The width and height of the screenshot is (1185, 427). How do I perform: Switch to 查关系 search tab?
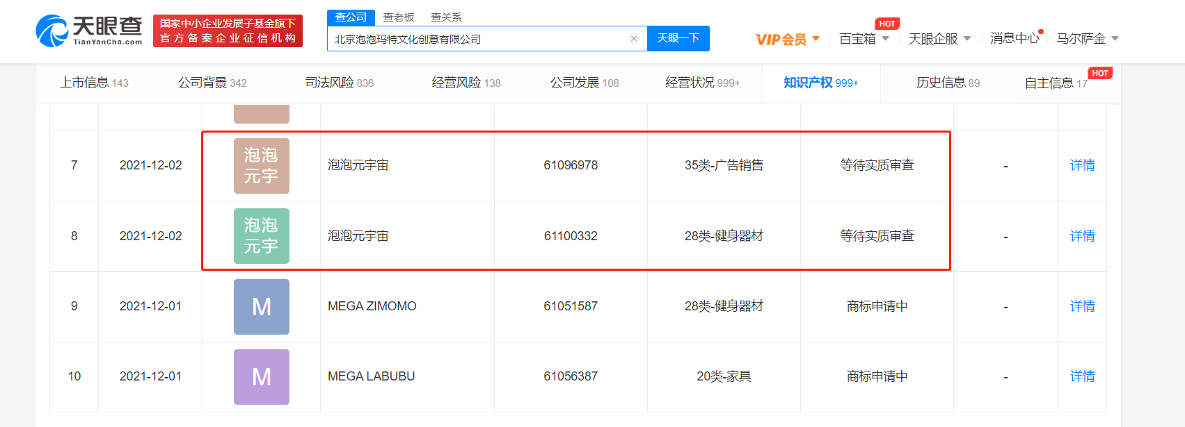[x=446, y=17]
